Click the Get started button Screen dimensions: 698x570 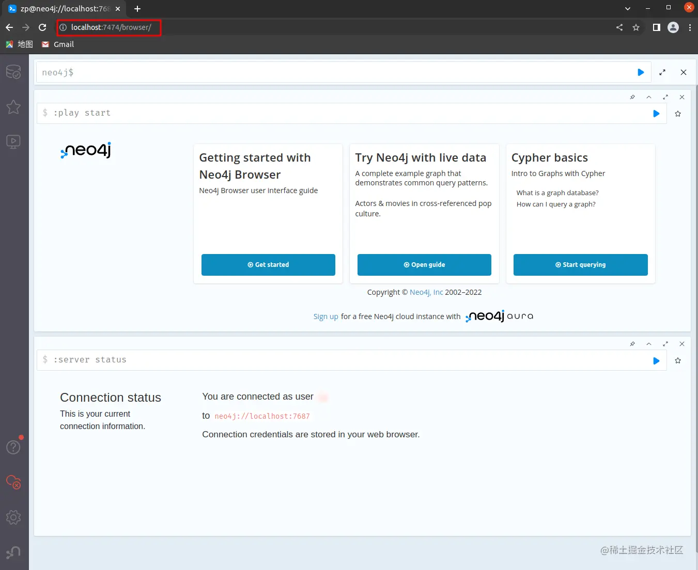click(268, 265)
